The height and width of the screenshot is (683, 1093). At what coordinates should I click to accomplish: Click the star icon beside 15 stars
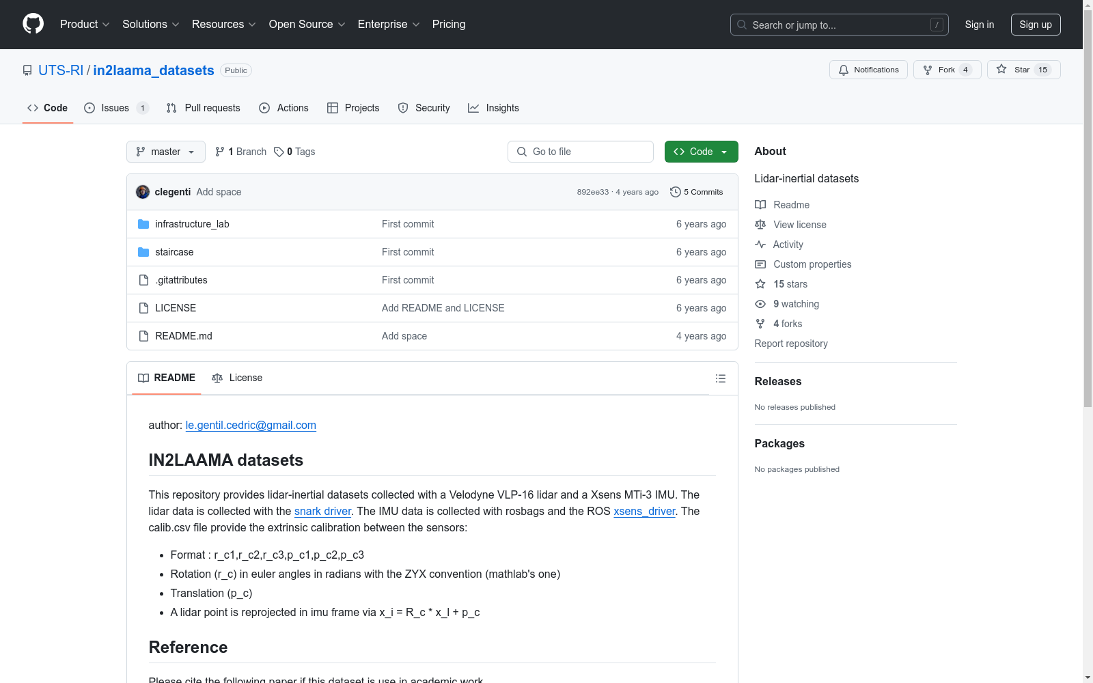pyautogui.click(x=760, y=284)
